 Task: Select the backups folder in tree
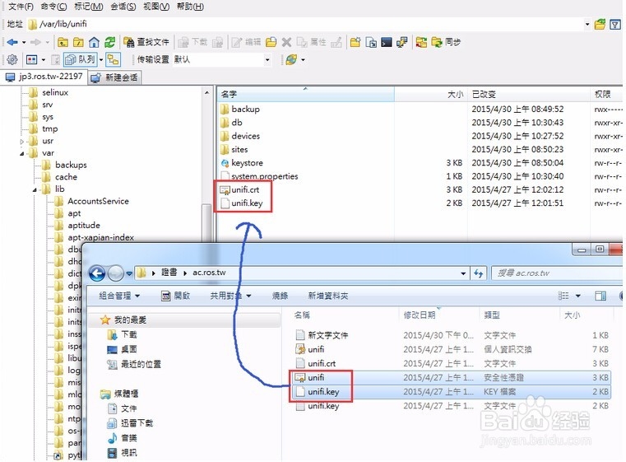point(71,165)
